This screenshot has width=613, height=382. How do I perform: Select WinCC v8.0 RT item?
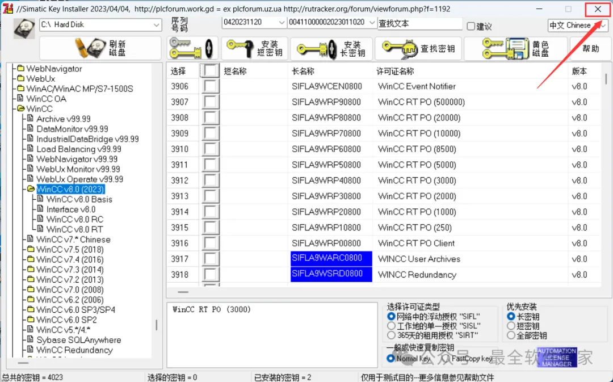point(75,229)
